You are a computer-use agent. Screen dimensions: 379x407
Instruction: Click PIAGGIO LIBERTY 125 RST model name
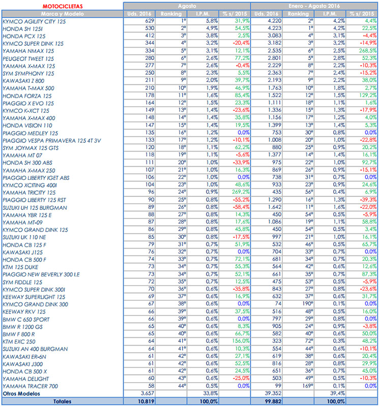click(34, 200)
